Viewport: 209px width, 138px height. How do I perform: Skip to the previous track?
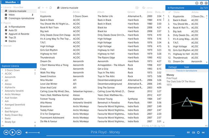tap(6, 132)
